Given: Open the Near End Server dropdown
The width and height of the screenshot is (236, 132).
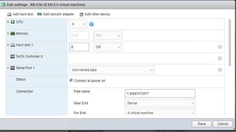Looking at the screenshot, I should tap(160, 103).
